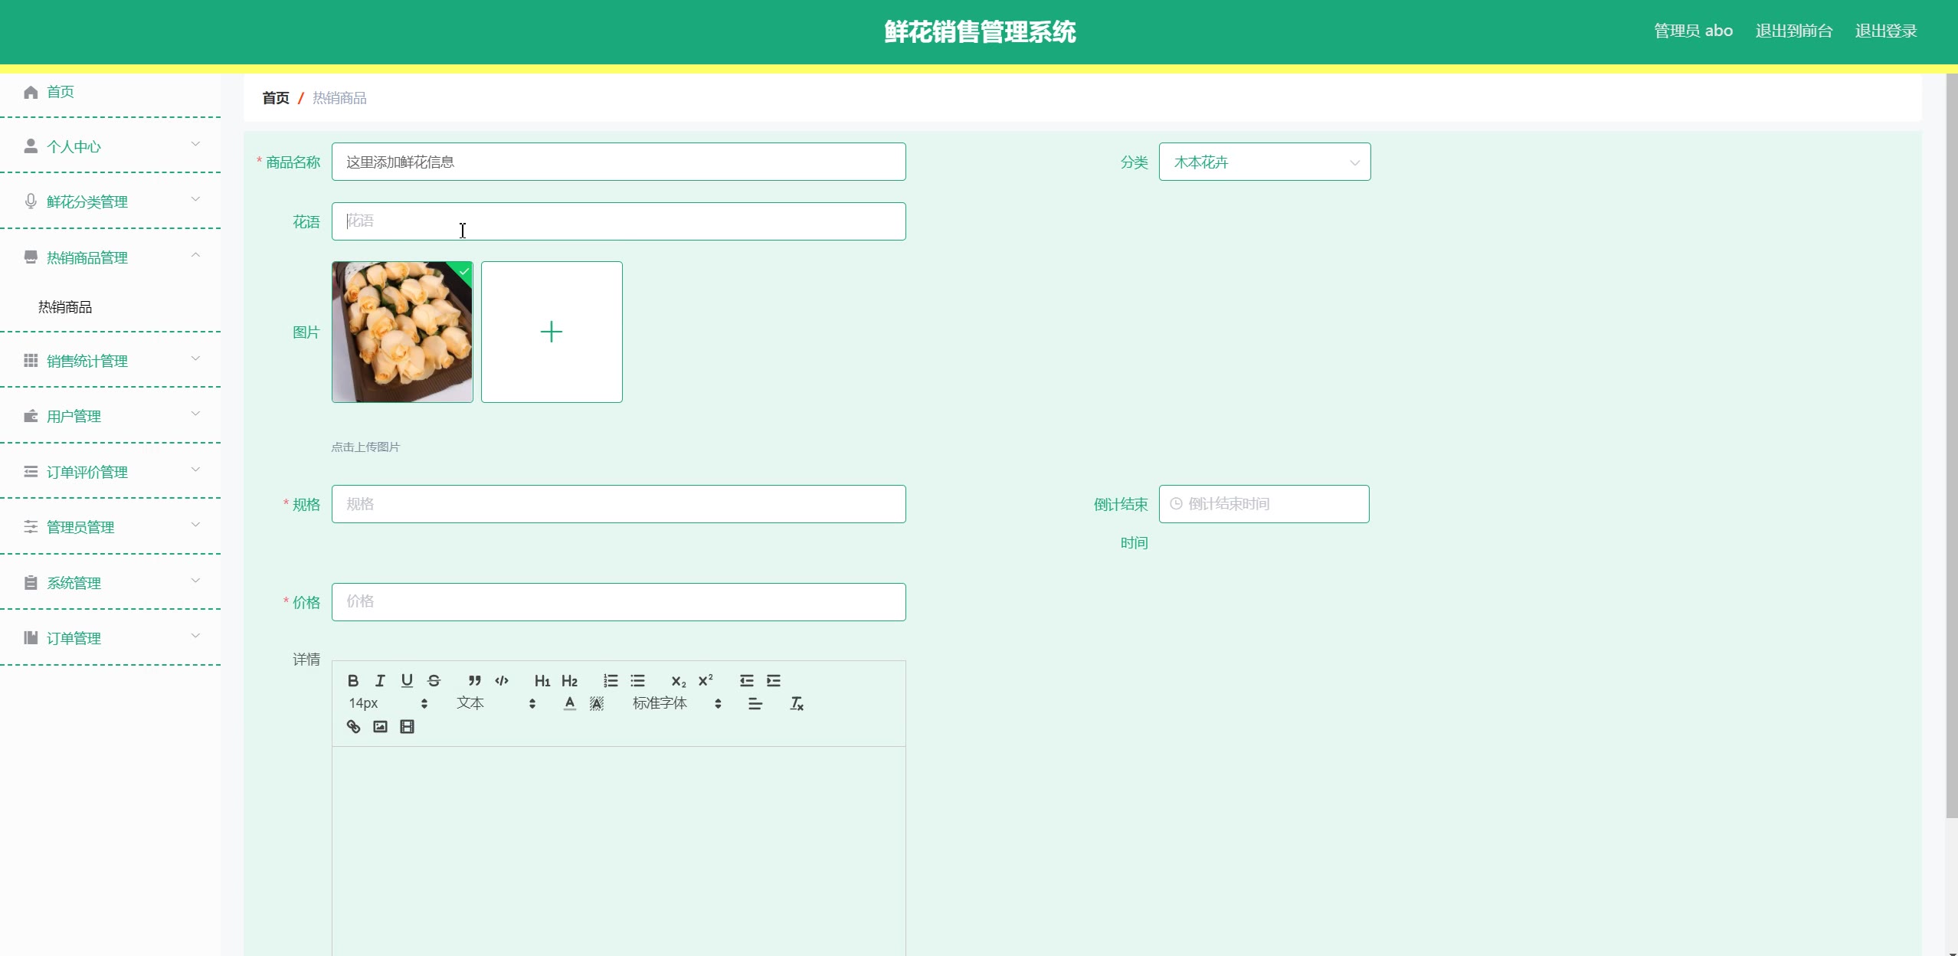
Task: Increase indent in the editor
Action: tap(774, 680)
